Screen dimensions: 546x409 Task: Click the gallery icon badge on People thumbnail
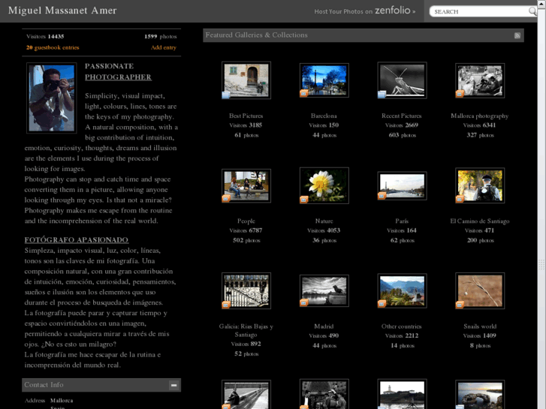click(225, 198)
